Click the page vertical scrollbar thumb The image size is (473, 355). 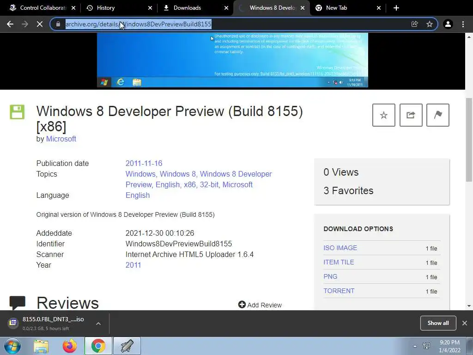tap(469, 140)
